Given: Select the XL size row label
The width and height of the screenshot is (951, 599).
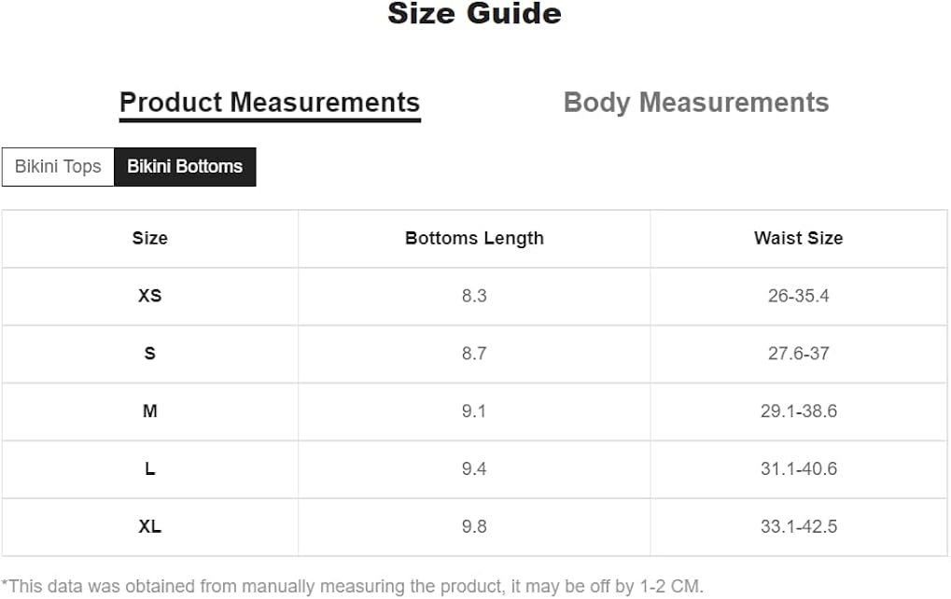Looking at the screenshot, I should coord(149,527).
